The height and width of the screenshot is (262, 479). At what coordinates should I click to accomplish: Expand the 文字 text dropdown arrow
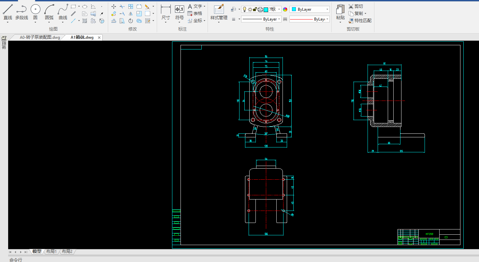pos(204,7)
